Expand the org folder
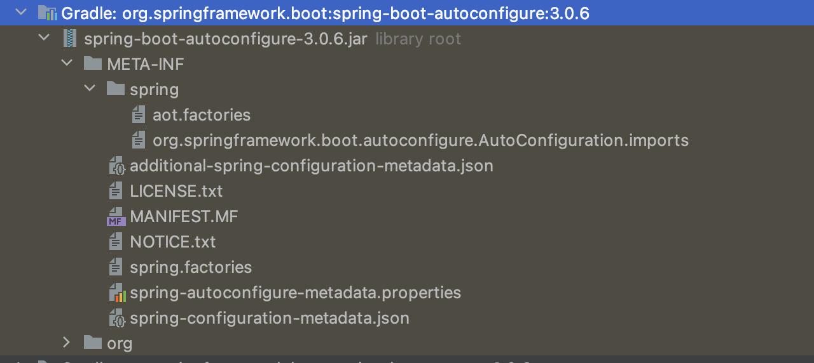This screenshot has height=363, width=814. 67,343
